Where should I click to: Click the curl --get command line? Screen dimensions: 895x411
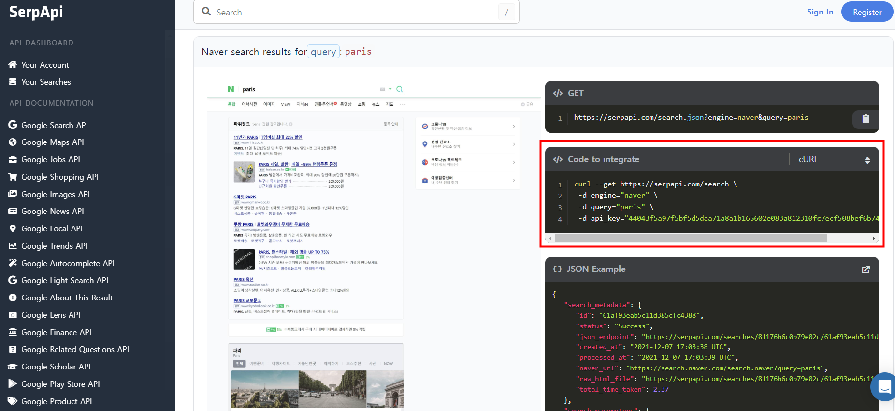(655, 184)
